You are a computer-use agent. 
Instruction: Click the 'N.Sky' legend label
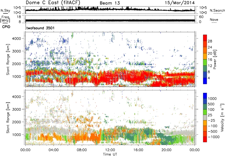pyautogui.click(x=5, y=10)
